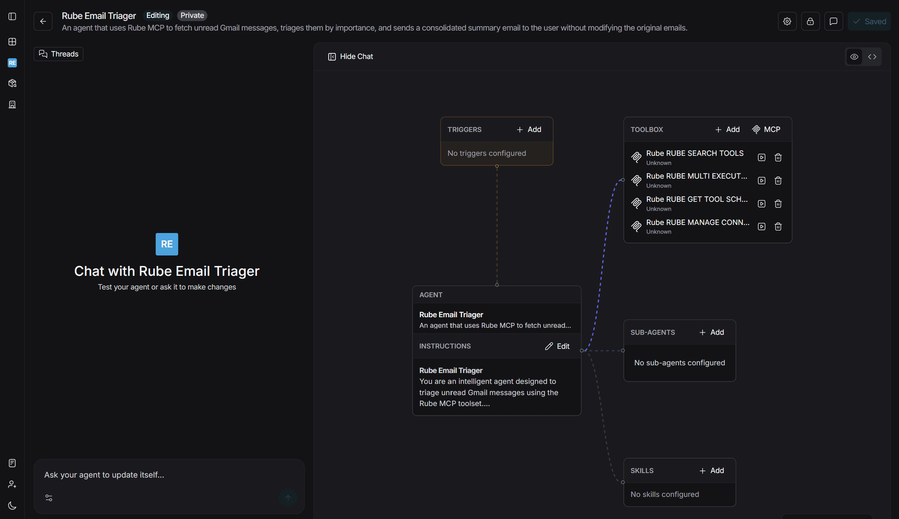899x519 pixels.
Task: Open MCP in the Toolbox
Action: coord(766,129)
